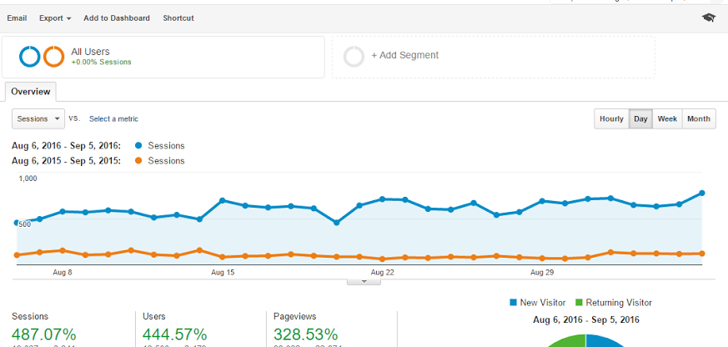The height and width of the screenshot is (347, 728).
Task: Click the green Returning Visitor legend square
Action: (x=579, y=303)
